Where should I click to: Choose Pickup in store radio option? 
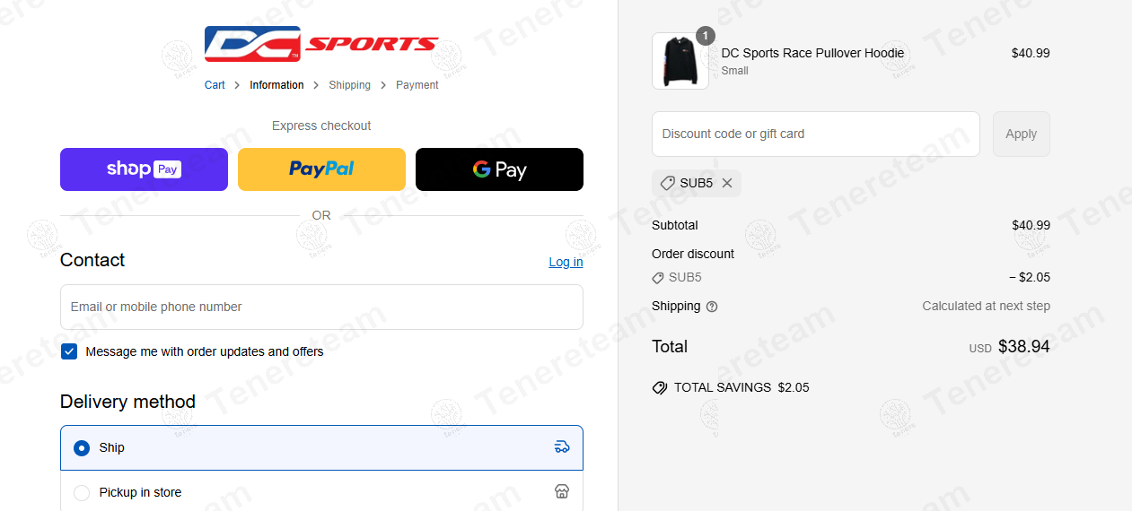coord(82,492)
